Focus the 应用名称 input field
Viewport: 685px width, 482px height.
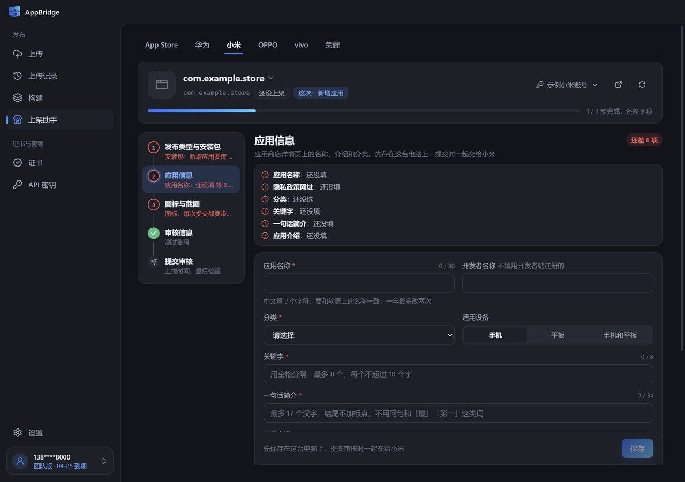click(359, 283)
